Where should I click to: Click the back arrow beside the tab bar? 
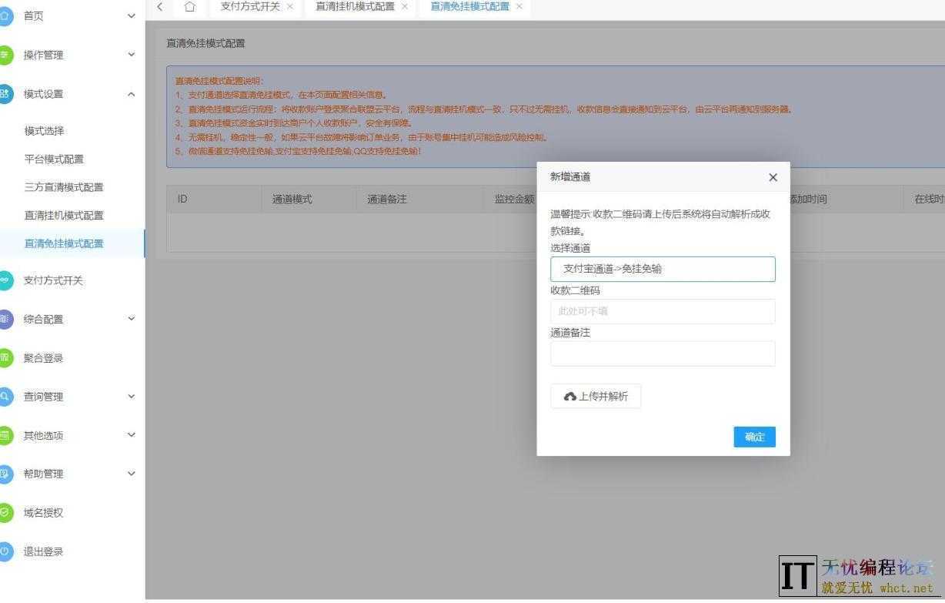[159, 6]
